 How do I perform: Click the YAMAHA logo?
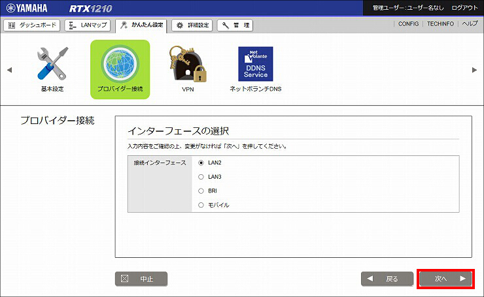pos(27,8)
